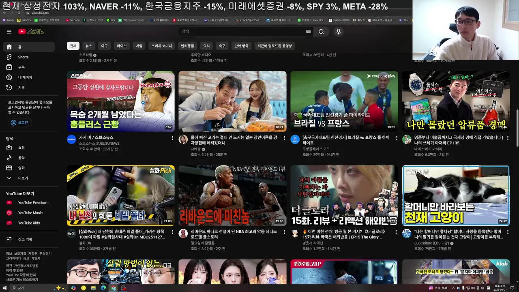Open more options for 더 글로리 리뷰 video
The image size is (519, 292).
396,232
